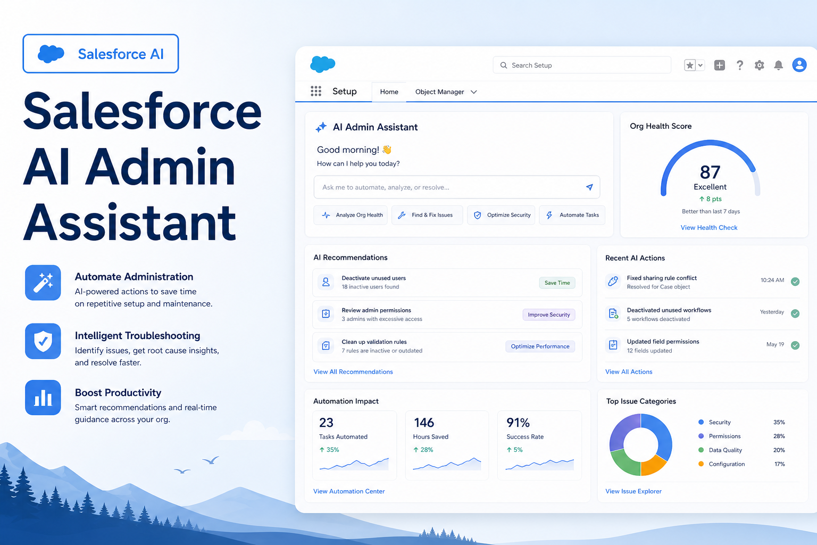The image size is (817, 545).
Task: Click the AI Admin Assistant sparkle icon
Action: coord(321,127)
